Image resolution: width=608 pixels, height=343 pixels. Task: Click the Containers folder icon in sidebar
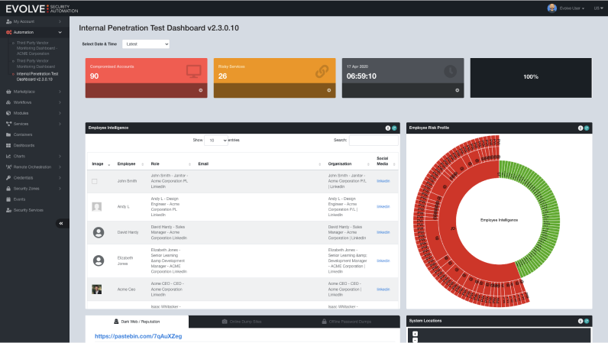pyautogui.click(x=8, y=134)
